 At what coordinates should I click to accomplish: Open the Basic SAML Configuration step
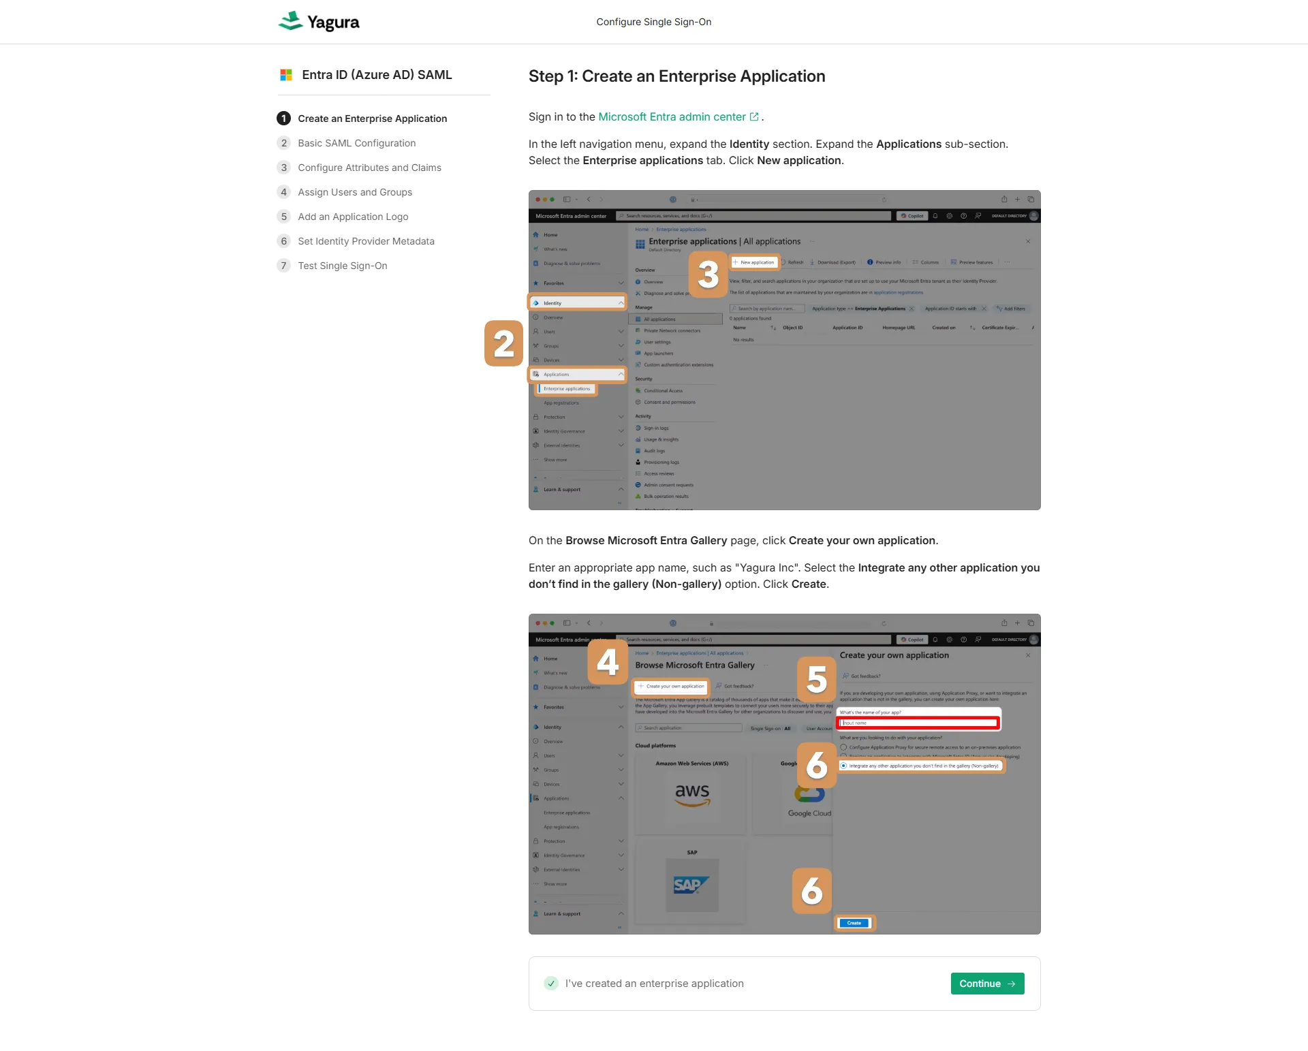(x=356, y=143)
